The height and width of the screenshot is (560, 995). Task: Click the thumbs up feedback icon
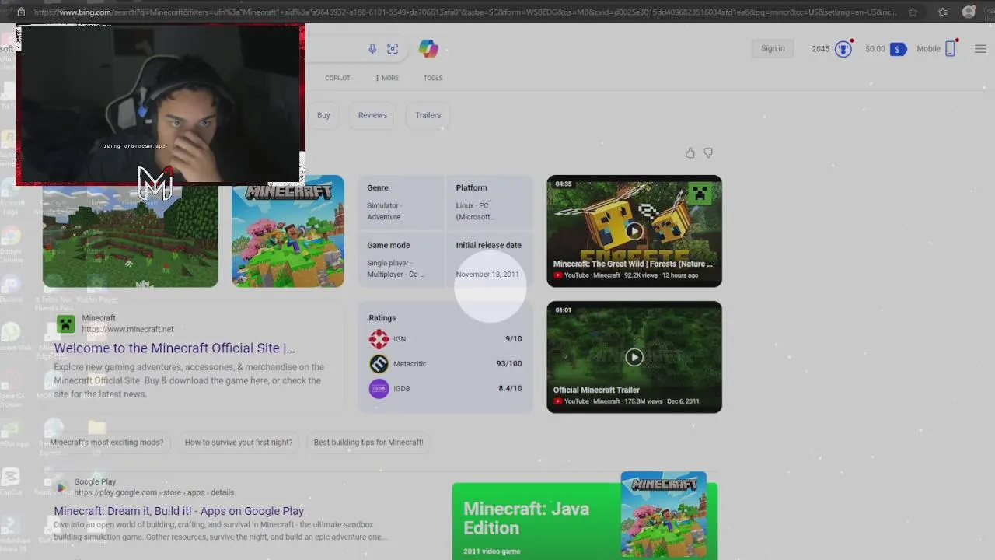(x=690, y=153)
